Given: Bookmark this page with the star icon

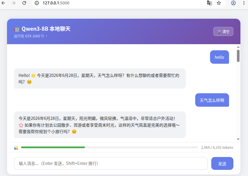Looking at the screenshot, I should 219,3.
